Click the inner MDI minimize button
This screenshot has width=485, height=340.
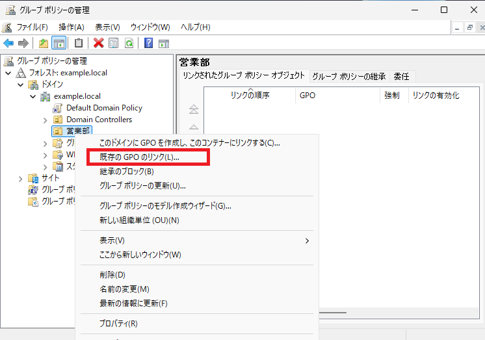tap(457, 28)
